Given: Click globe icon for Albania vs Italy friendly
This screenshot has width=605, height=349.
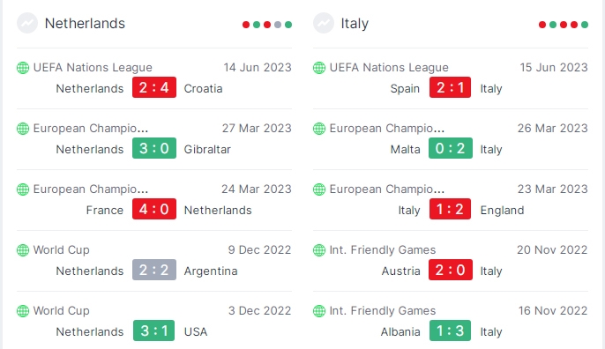Looking at the screenshot, I should [319, 311].
